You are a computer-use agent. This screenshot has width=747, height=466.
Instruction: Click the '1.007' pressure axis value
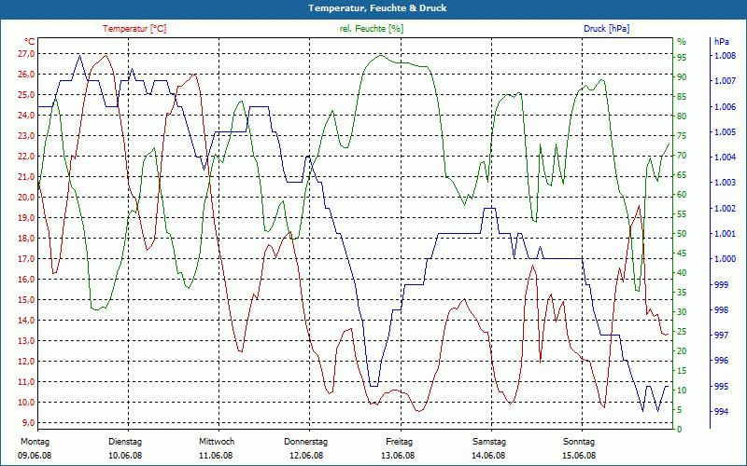[x=726, y=81]
